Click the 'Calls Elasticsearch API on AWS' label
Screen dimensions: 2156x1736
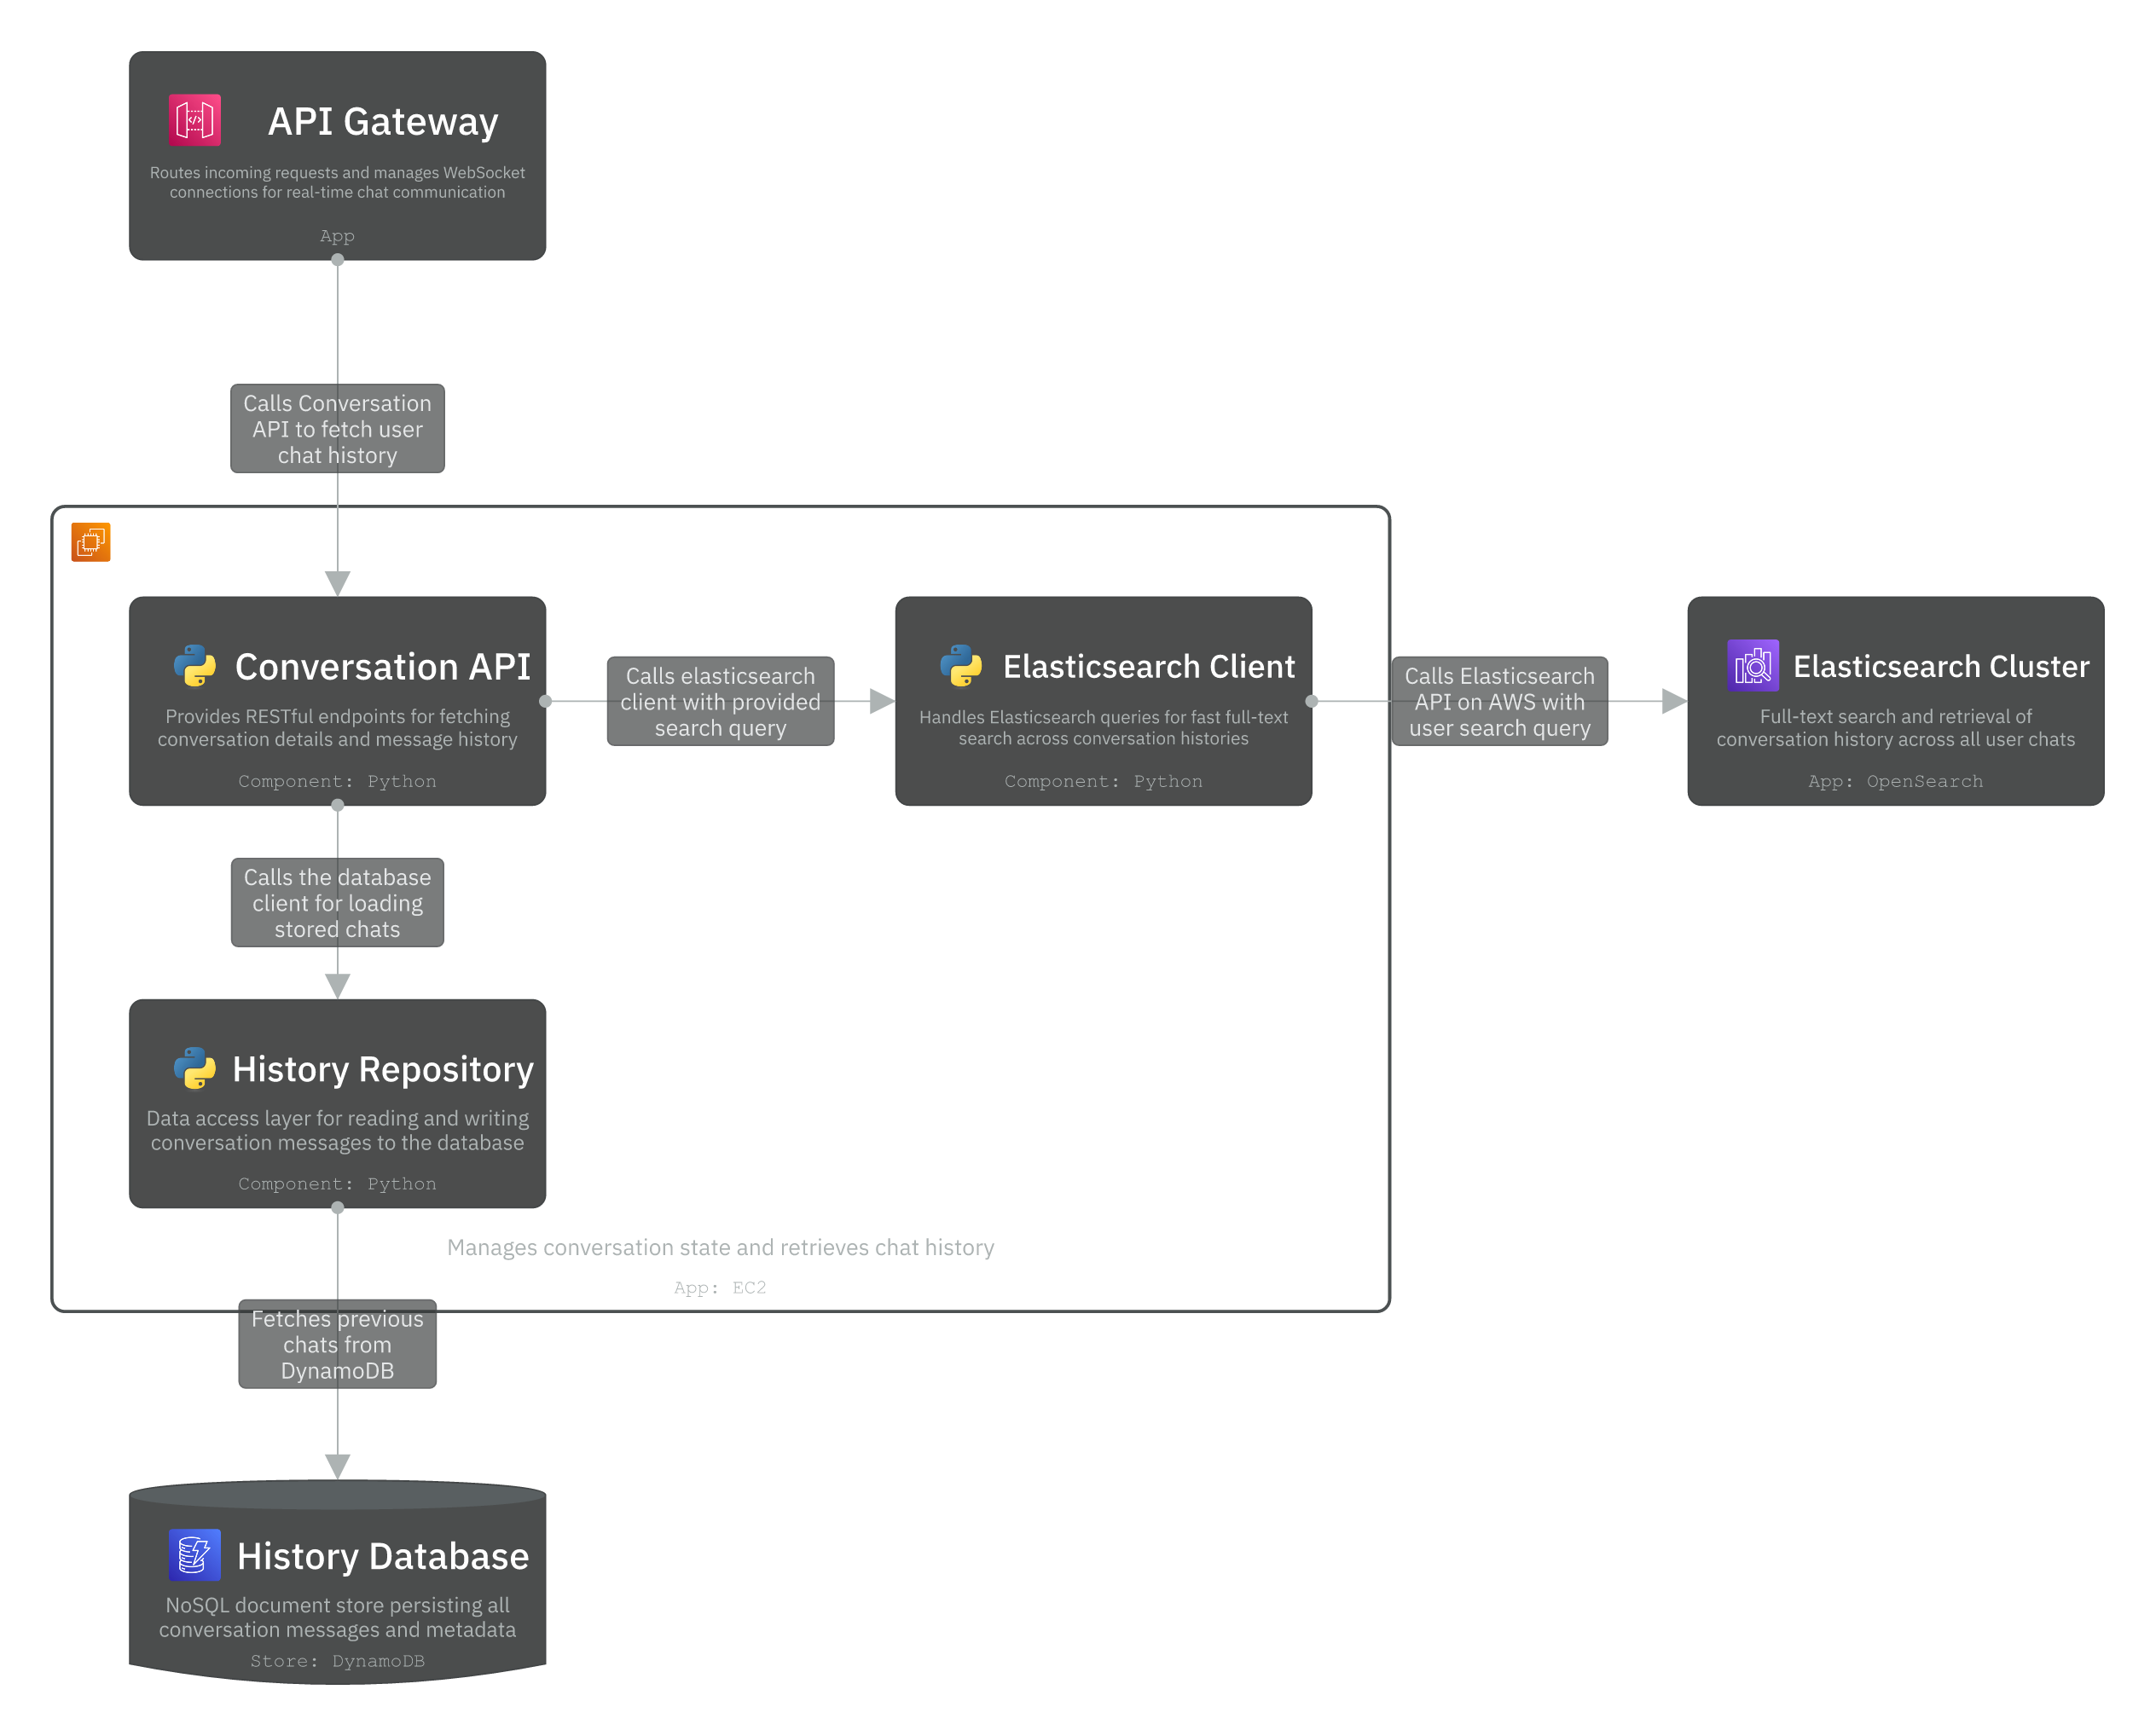[x=1499, y=701]
